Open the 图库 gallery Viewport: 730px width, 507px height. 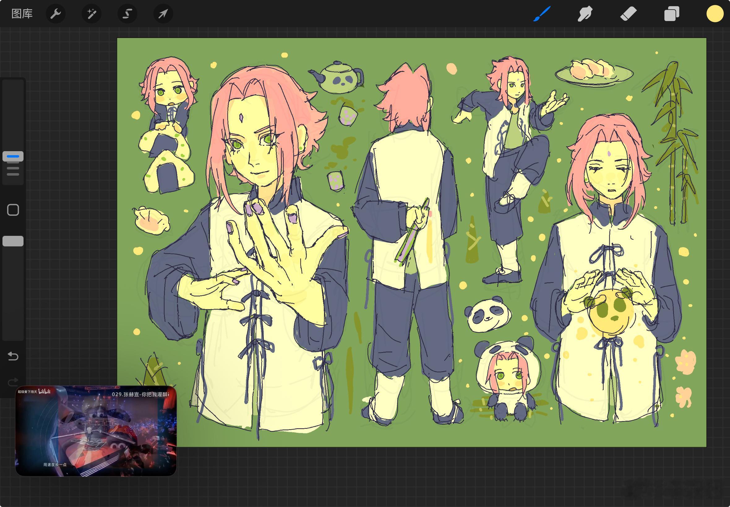[x=22, y=14]
